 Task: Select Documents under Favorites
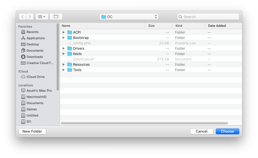click(x=32, y=51)
